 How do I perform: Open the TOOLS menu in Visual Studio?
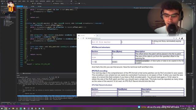click(x=37, y=1)
